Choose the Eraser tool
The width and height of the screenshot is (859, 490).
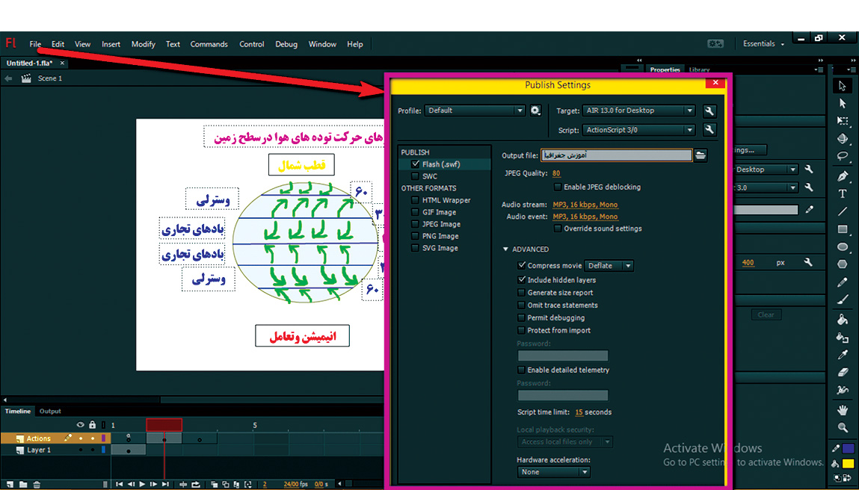843,372
